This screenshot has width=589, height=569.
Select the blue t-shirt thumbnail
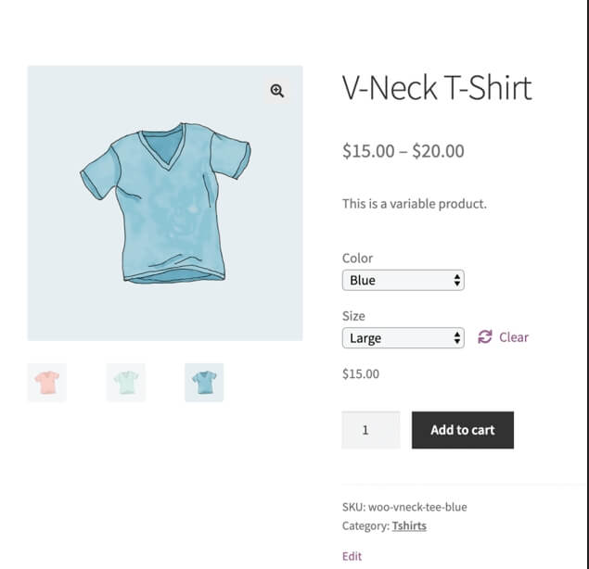pos(204,383)
